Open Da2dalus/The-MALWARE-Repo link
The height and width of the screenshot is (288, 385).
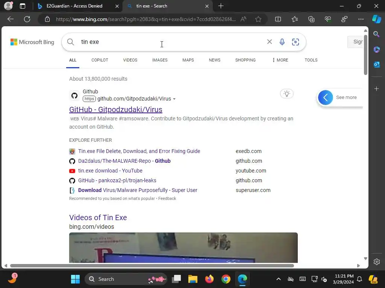124,161
